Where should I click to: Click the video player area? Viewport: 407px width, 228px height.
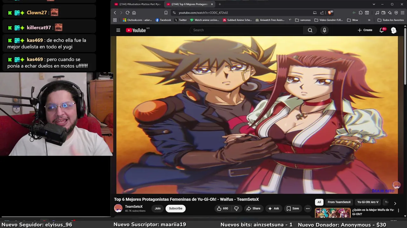[257, 115]
